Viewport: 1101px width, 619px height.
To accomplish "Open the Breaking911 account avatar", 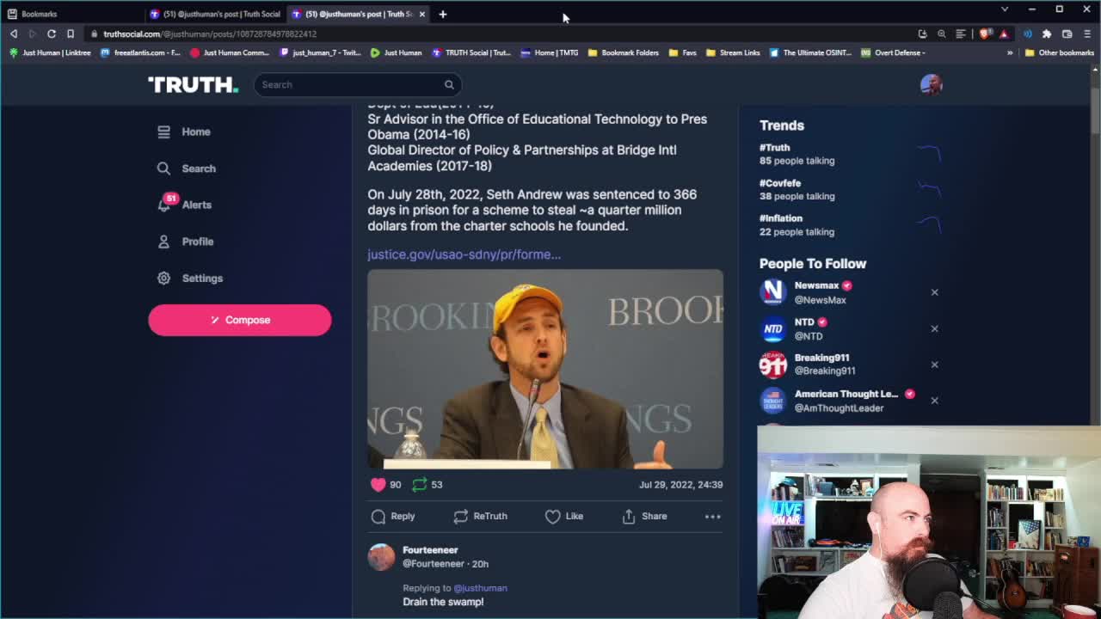I will click(x=772, y=365).
